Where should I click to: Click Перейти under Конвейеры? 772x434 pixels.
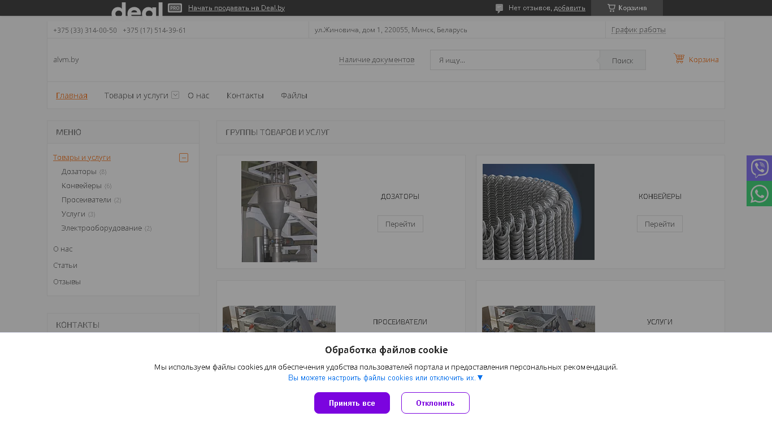coord(660,224)
